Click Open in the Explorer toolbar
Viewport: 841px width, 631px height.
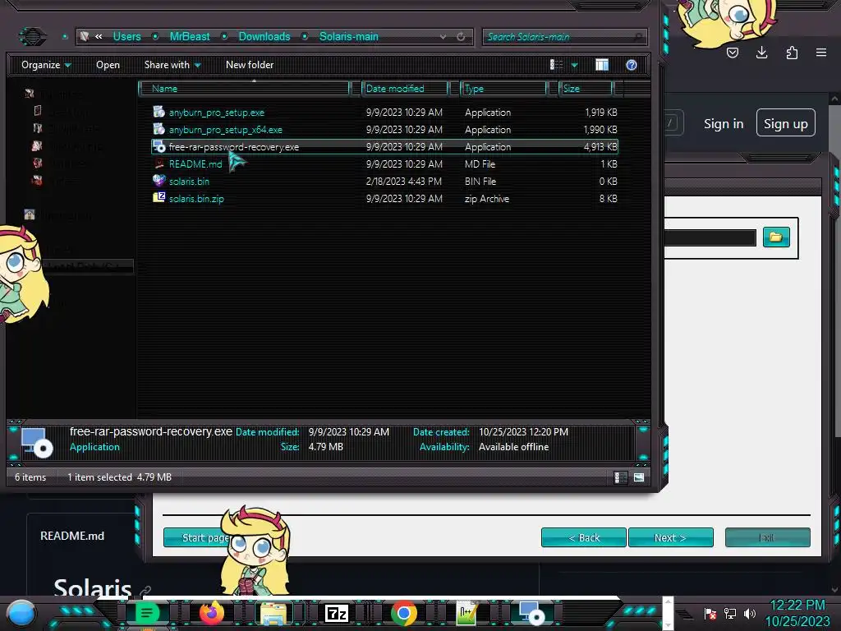108,65
